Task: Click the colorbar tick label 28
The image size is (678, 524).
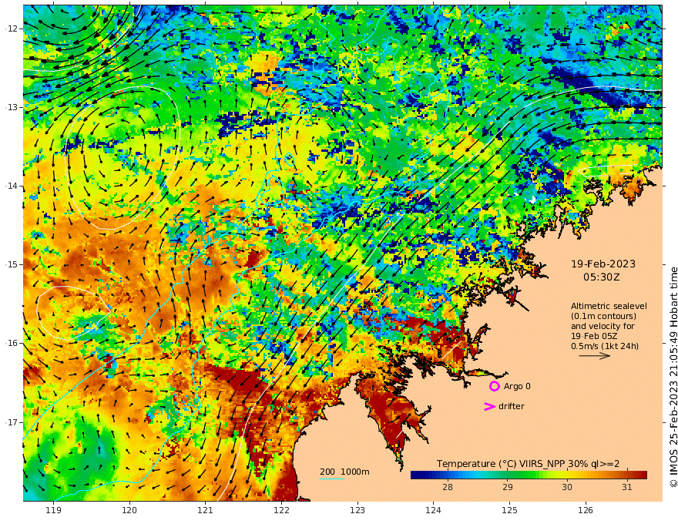Action: pyautogui.click(x=448, y=487)
